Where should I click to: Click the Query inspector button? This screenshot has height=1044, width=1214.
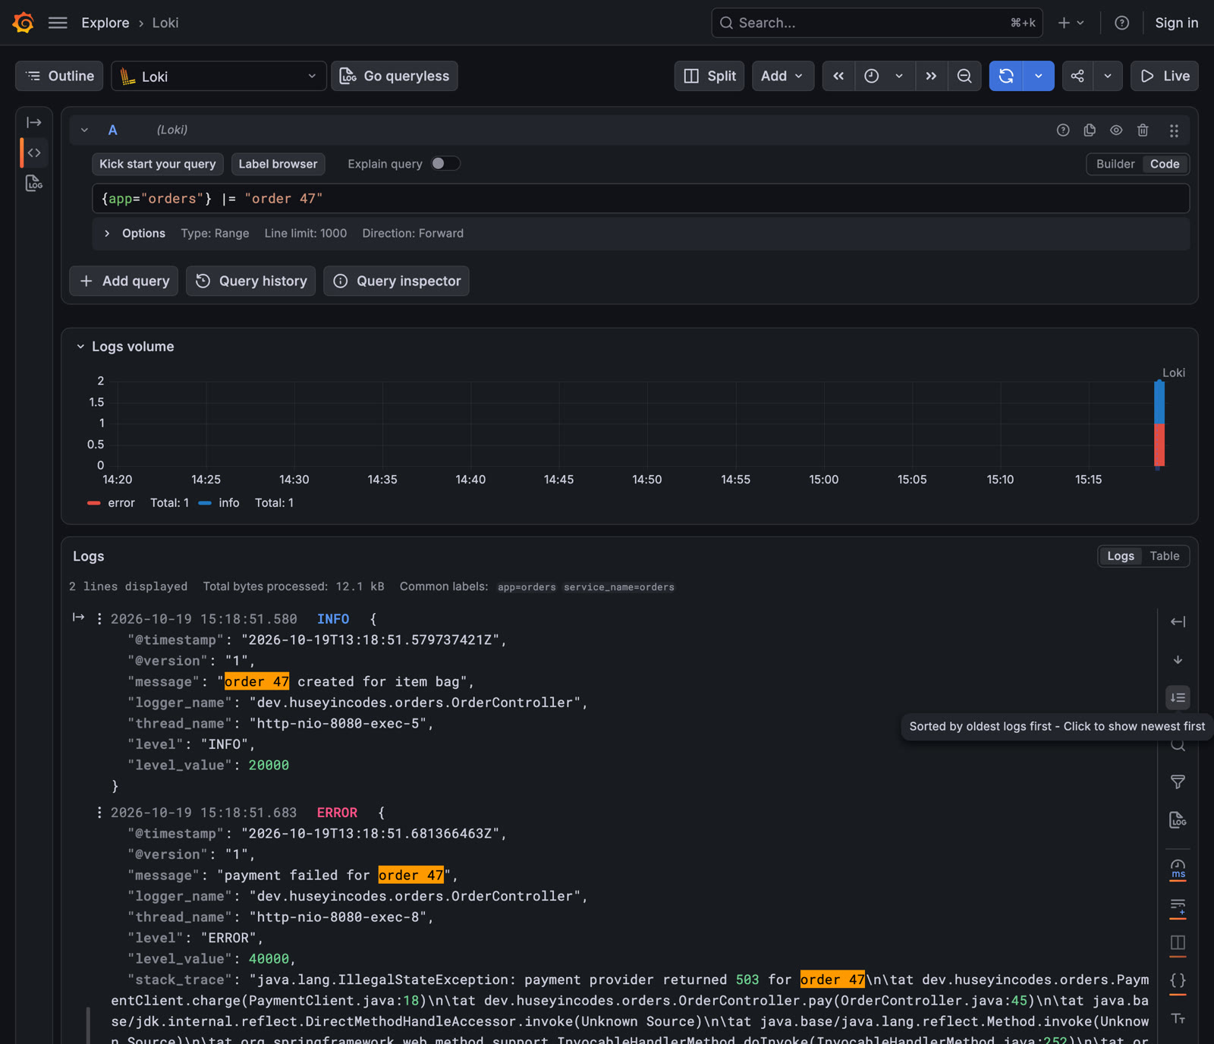[396, 281]
